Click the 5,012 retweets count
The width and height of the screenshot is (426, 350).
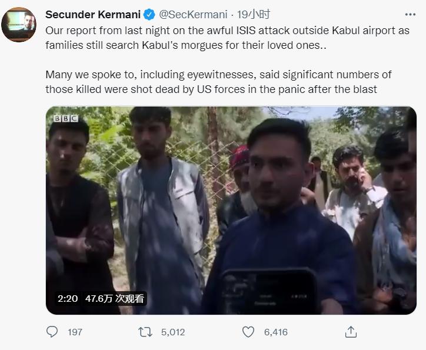point(172,332)
